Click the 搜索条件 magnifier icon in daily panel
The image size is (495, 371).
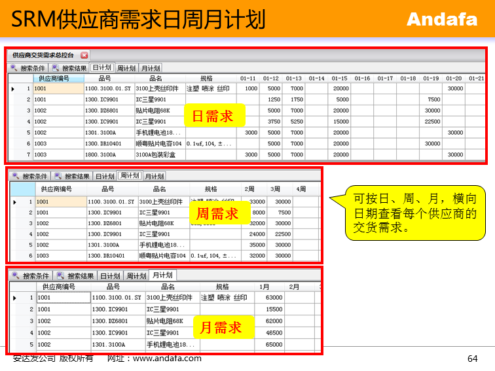point(14,68)
